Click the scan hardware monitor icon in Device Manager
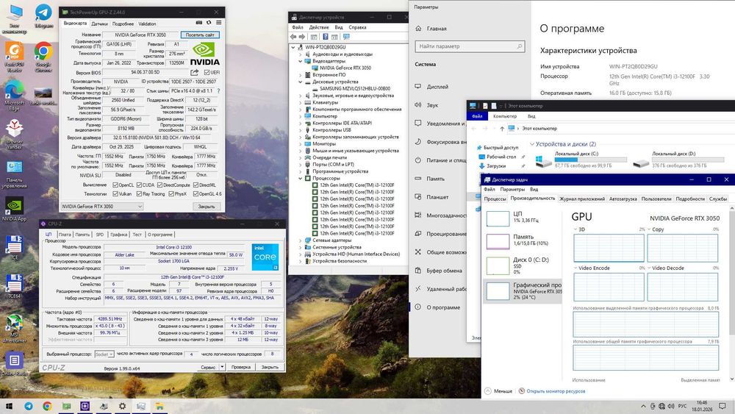The height and width of the screenshot is (414, 735). click(346, 37)
